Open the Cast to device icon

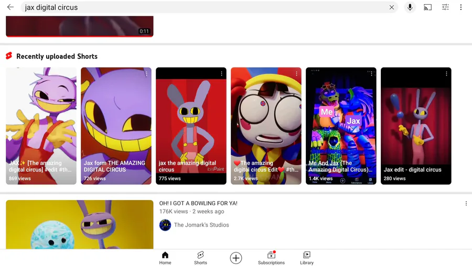tap(427, 7)
